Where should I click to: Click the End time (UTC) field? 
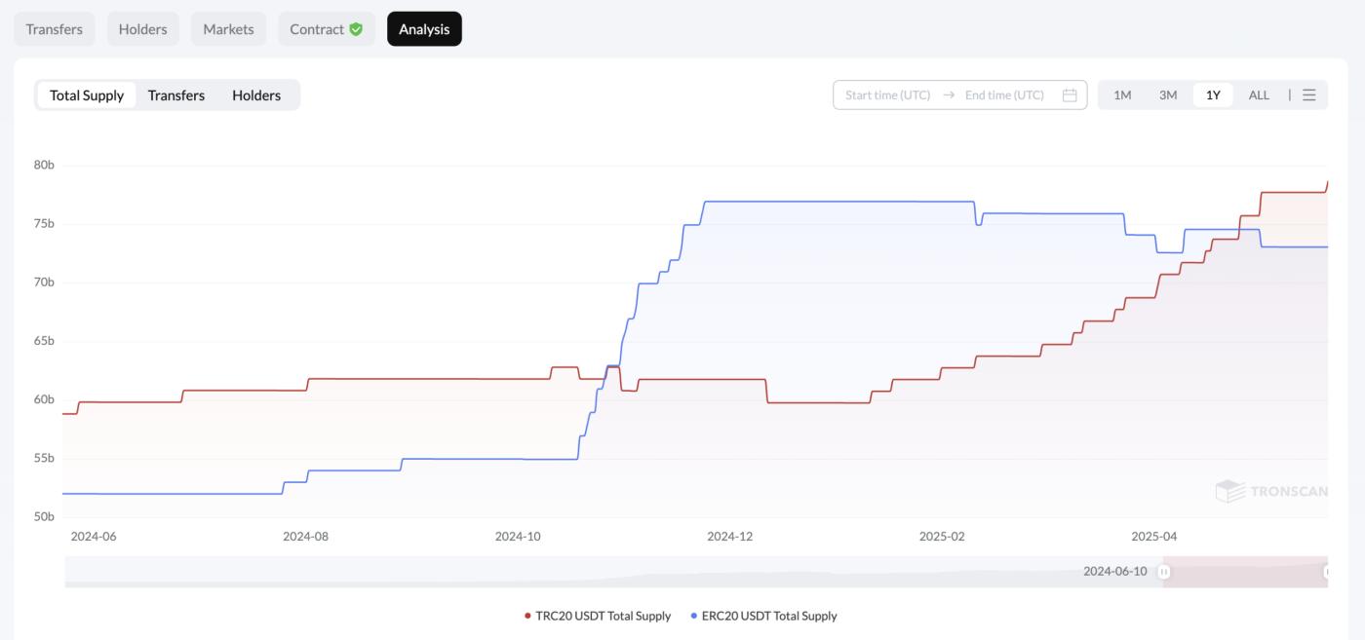(x=1004, y=94)
